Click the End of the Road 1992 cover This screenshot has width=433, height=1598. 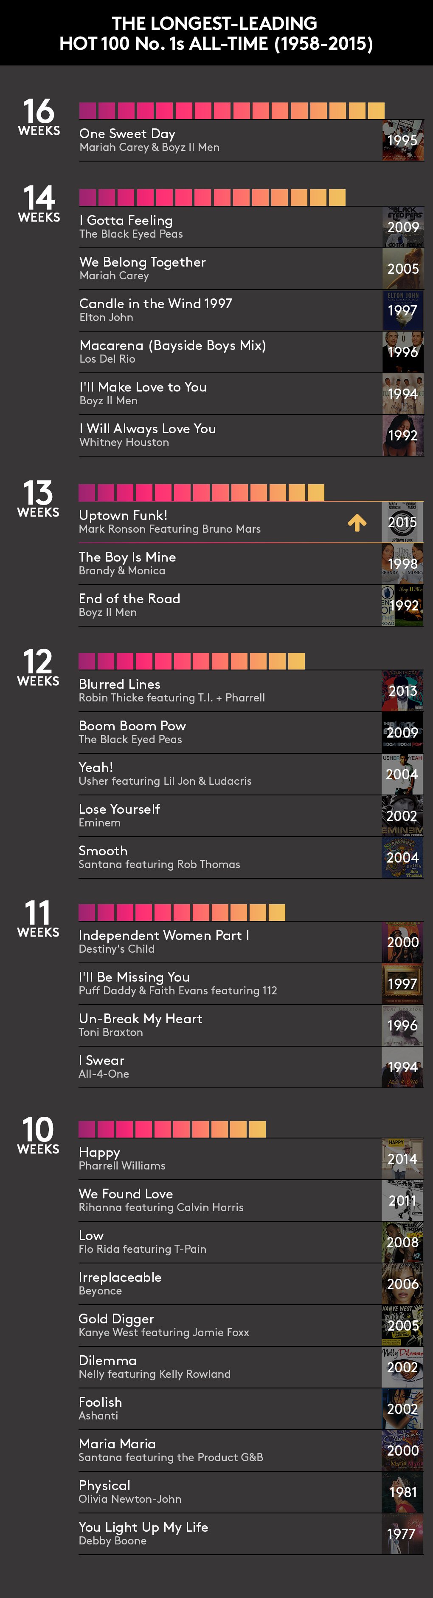click(402, 605)
